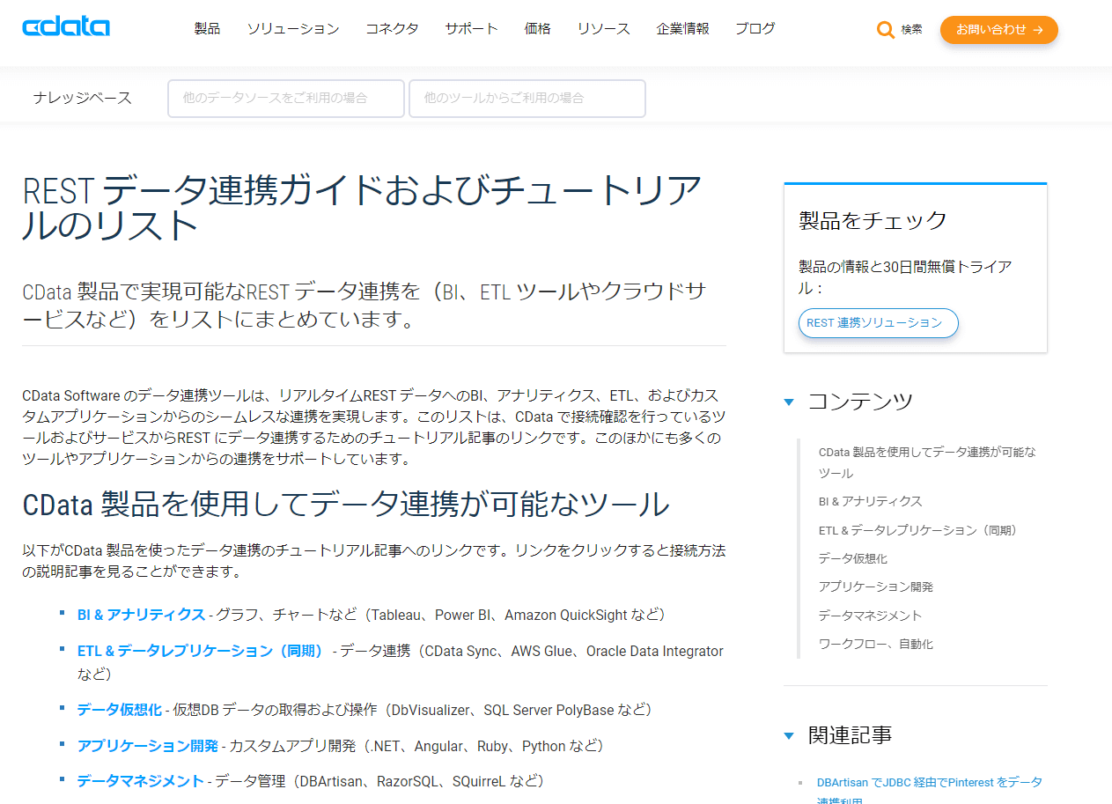
Task: Open the 他のツールからご利用の場合 combo box
Action: (x=527, y=99)
